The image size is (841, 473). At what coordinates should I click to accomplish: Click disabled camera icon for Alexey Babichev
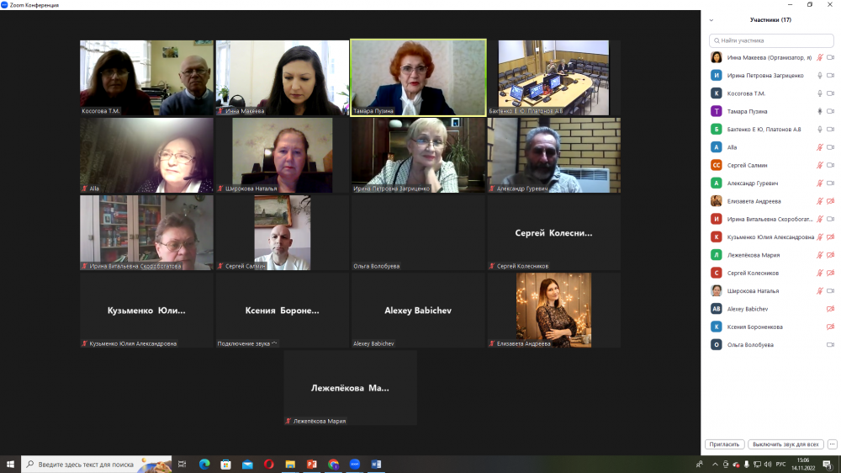pyautogui.click(x=830, y=309)
